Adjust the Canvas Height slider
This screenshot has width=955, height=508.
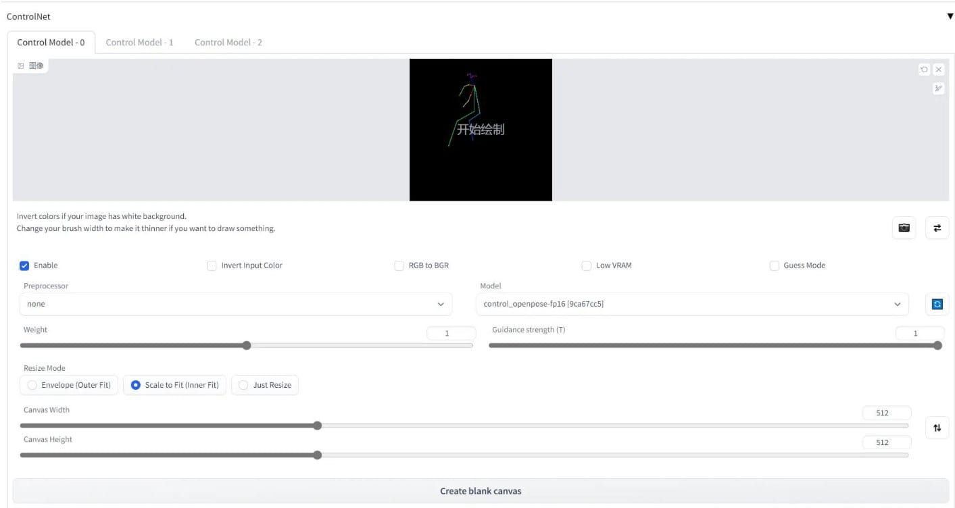[x=464, y=455]
